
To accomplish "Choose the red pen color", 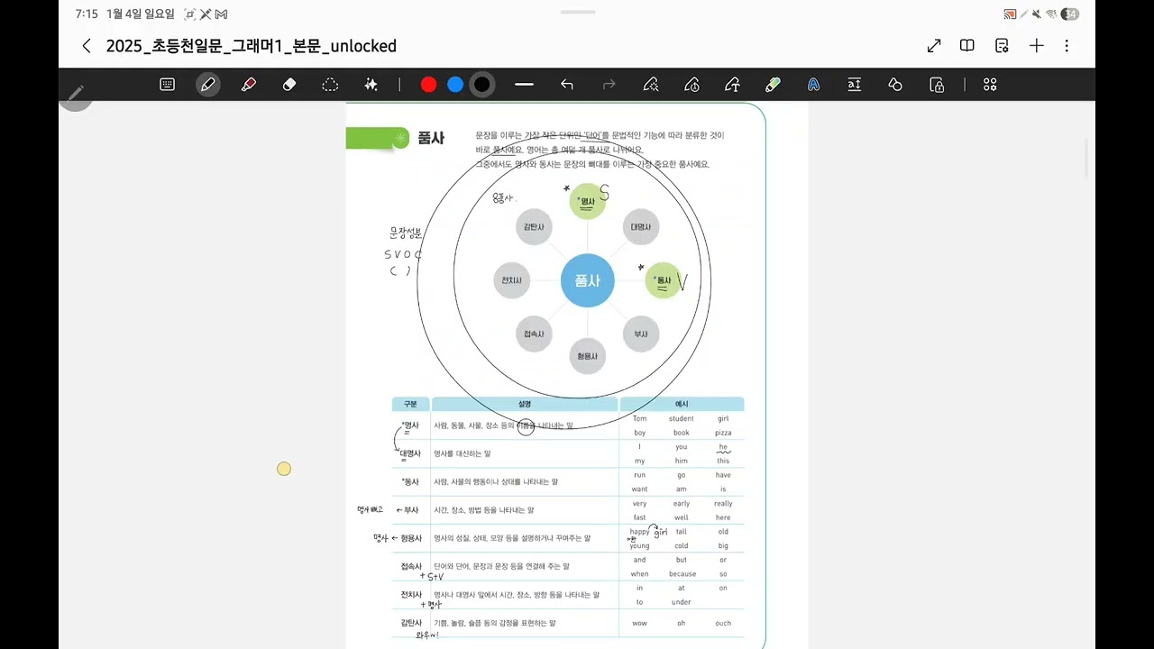I will coord(428,85).
